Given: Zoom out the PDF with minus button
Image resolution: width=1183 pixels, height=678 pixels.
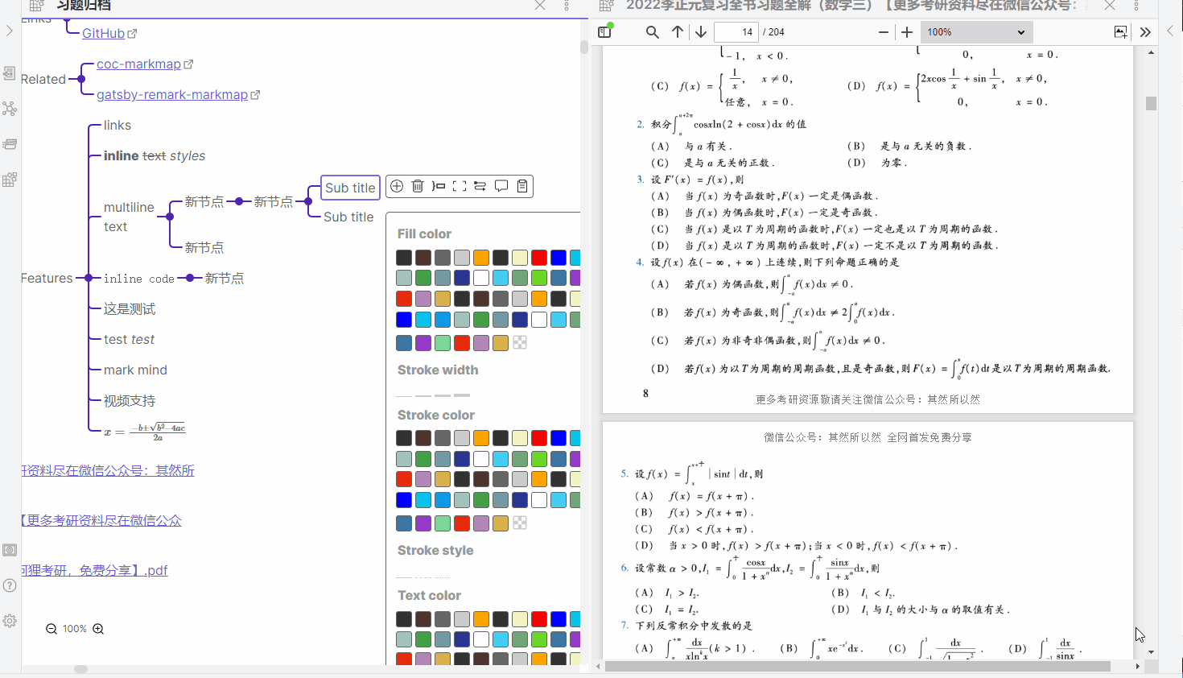Looking at the screenshot, I should point(884,32).
